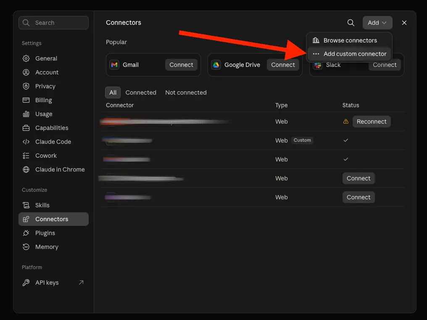Select the Connectors blocks icon
The width and height of the screenshot is (427, 320).
(x=26, y=219)
